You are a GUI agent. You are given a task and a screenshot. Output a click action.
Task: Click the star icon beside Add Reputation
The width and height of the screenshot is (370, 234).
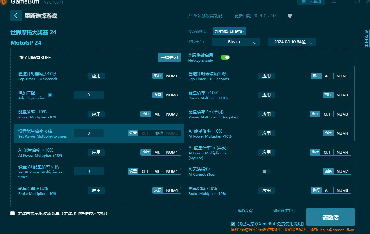coord(50,95)
